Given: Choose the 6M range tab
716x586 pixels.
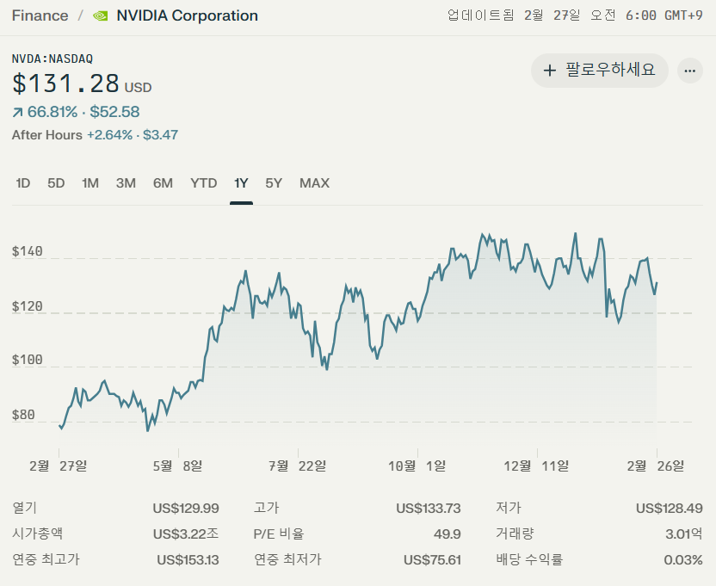Looking at the screenshot, I should (163, 183).
